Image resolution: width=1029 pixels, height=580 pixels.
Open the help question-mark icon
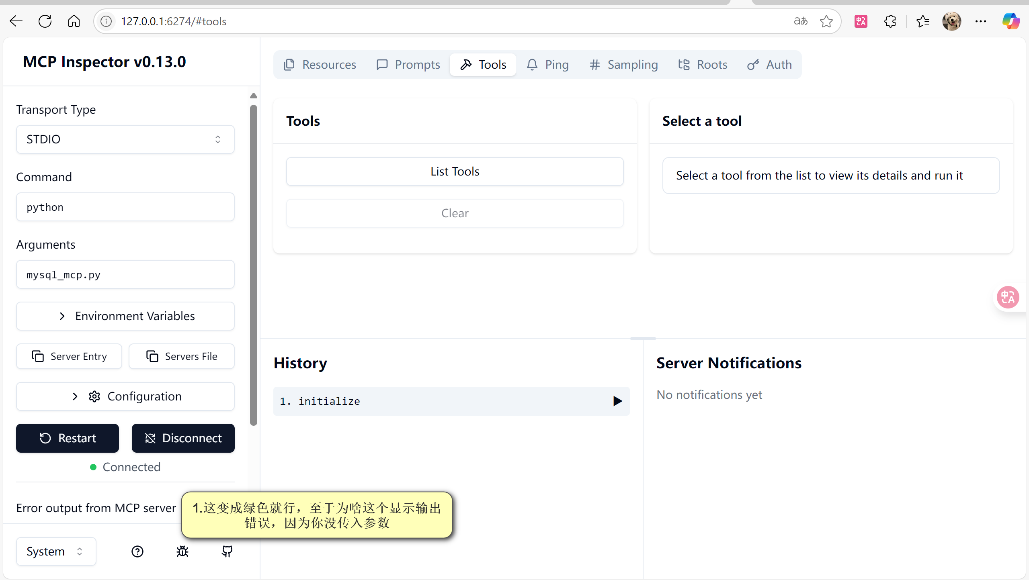[x=137, y=551]
